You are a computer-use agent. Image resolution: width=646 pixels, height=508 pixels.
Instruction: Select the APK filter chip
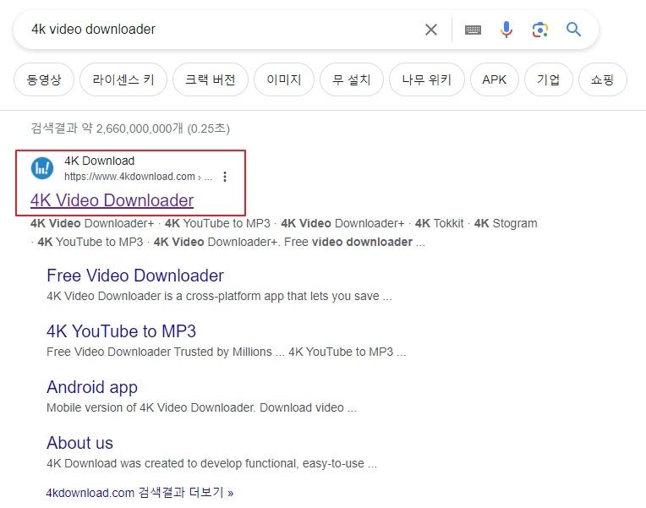click(x=494, y=79)
